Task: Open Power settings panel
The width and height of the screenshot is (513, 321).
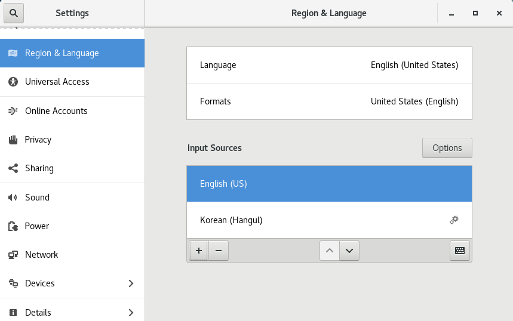Action: (72, 226)
